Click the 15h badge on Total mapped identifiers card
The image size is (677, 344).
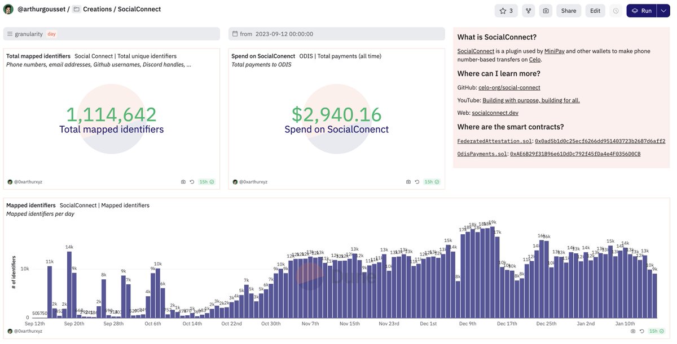point(206,182)
